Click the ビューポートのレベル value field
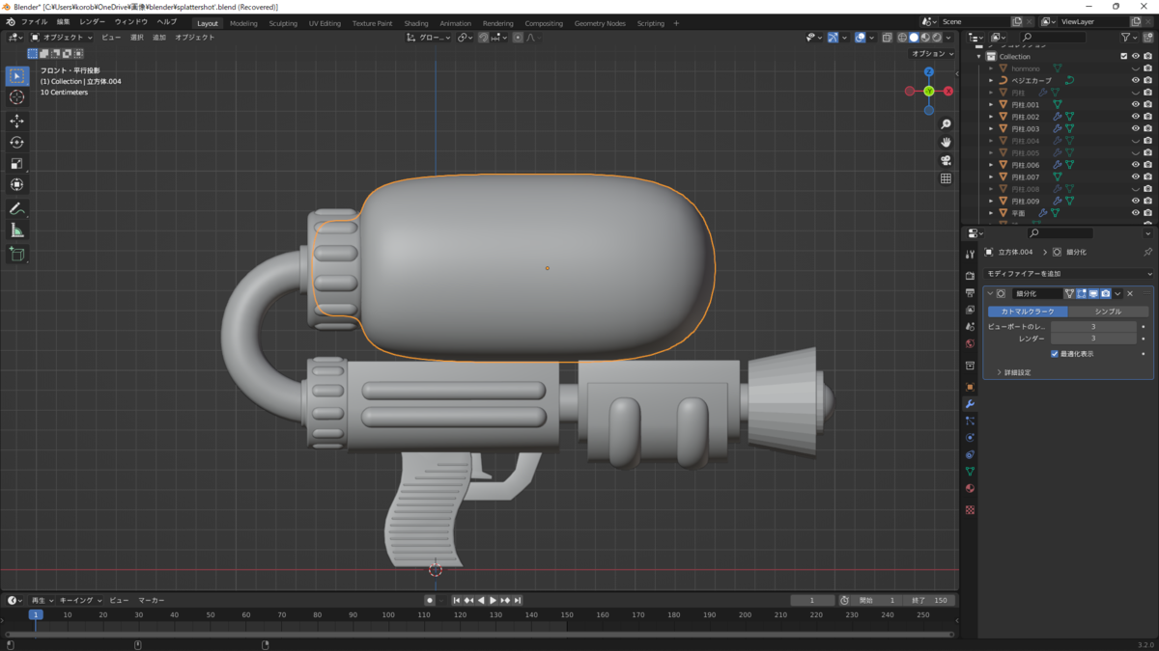The width and height of the screenshot is (1159, 651). tap(1093, 327)
